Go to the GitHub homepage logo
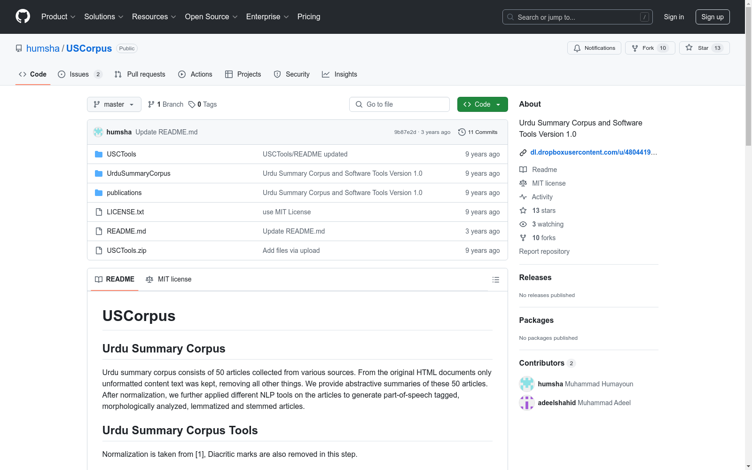This screenshot has width=752, height=470. point(23,16)
